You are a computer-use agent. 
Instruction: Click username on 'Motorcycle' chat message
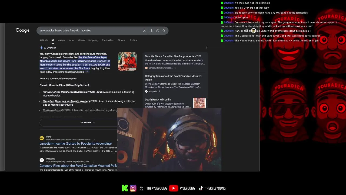(229, 18)
